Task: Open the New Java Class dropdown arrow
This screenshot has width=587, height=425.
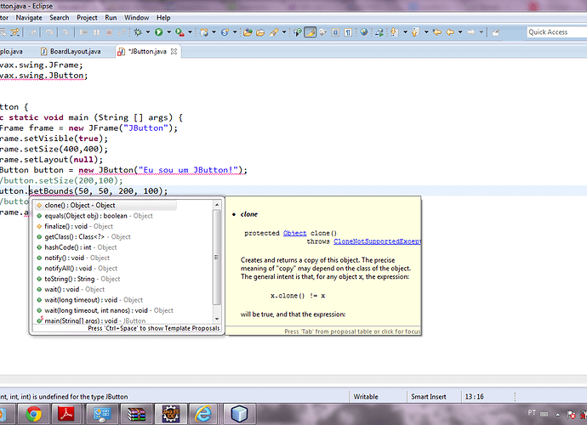Action: [235, 32]
